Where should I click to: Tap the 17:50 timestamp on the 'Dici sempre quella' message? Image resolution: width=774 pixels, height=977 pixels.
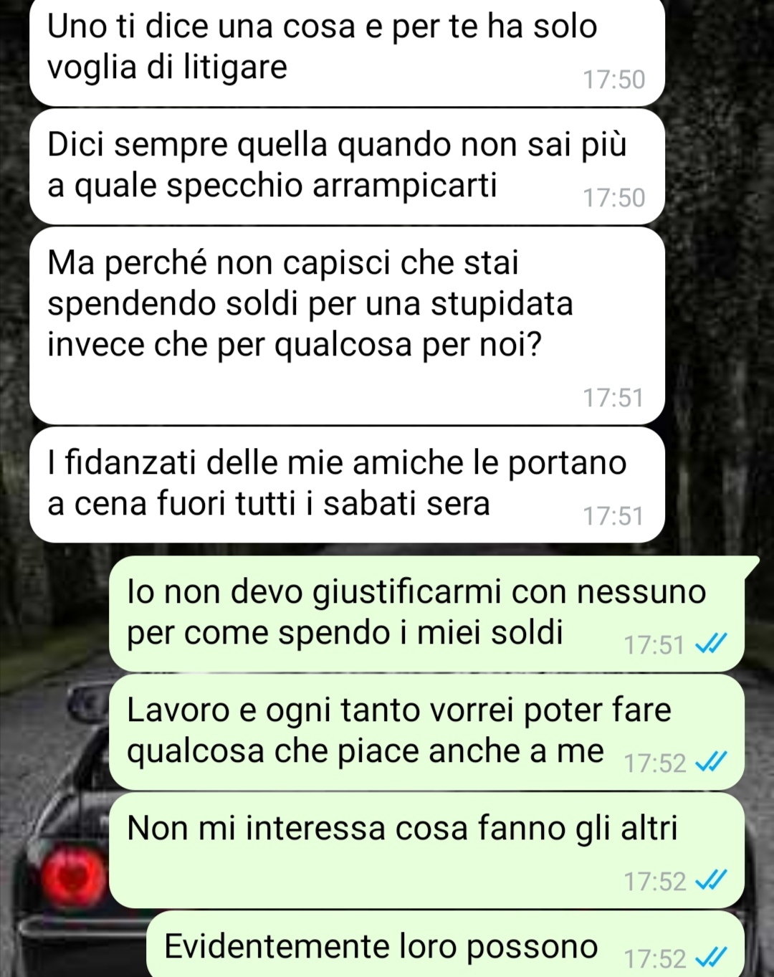[x=613, y=198]
